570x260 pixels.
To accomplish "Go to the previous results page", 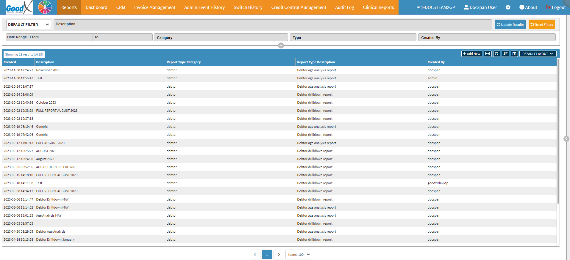I will click(x=255, y=255).
